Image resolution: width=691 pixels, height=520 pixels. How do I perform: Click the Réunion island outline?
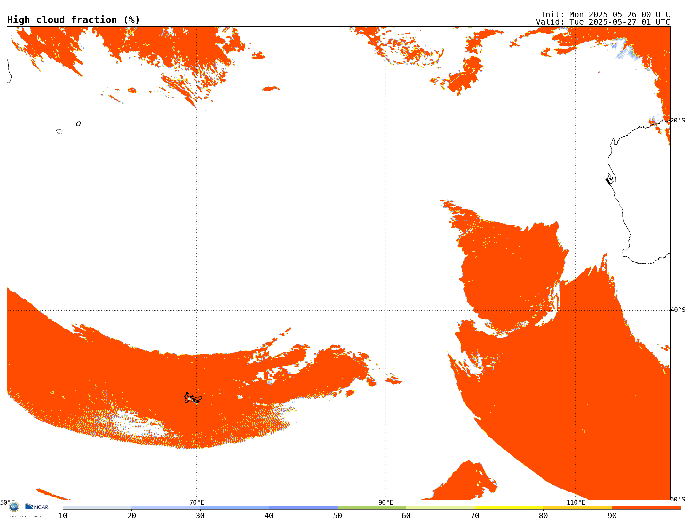click(x=59, y=131)
